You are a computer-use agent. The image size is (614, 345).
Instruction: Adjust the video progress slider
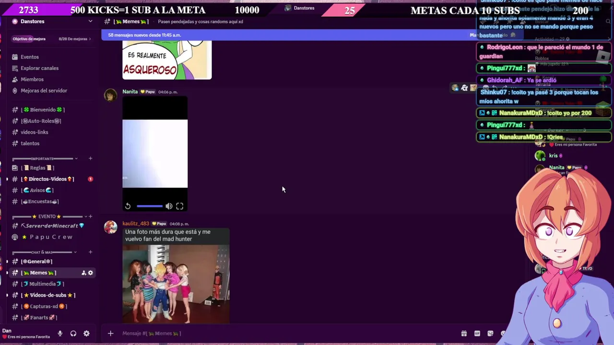pos(150,206)
